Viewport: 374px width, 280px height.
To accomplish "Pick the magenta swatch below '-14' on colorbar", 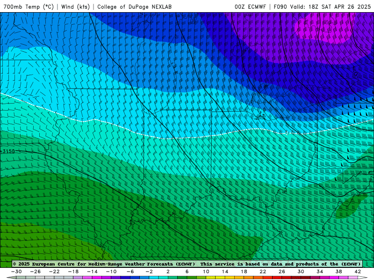I will [97, 278].
